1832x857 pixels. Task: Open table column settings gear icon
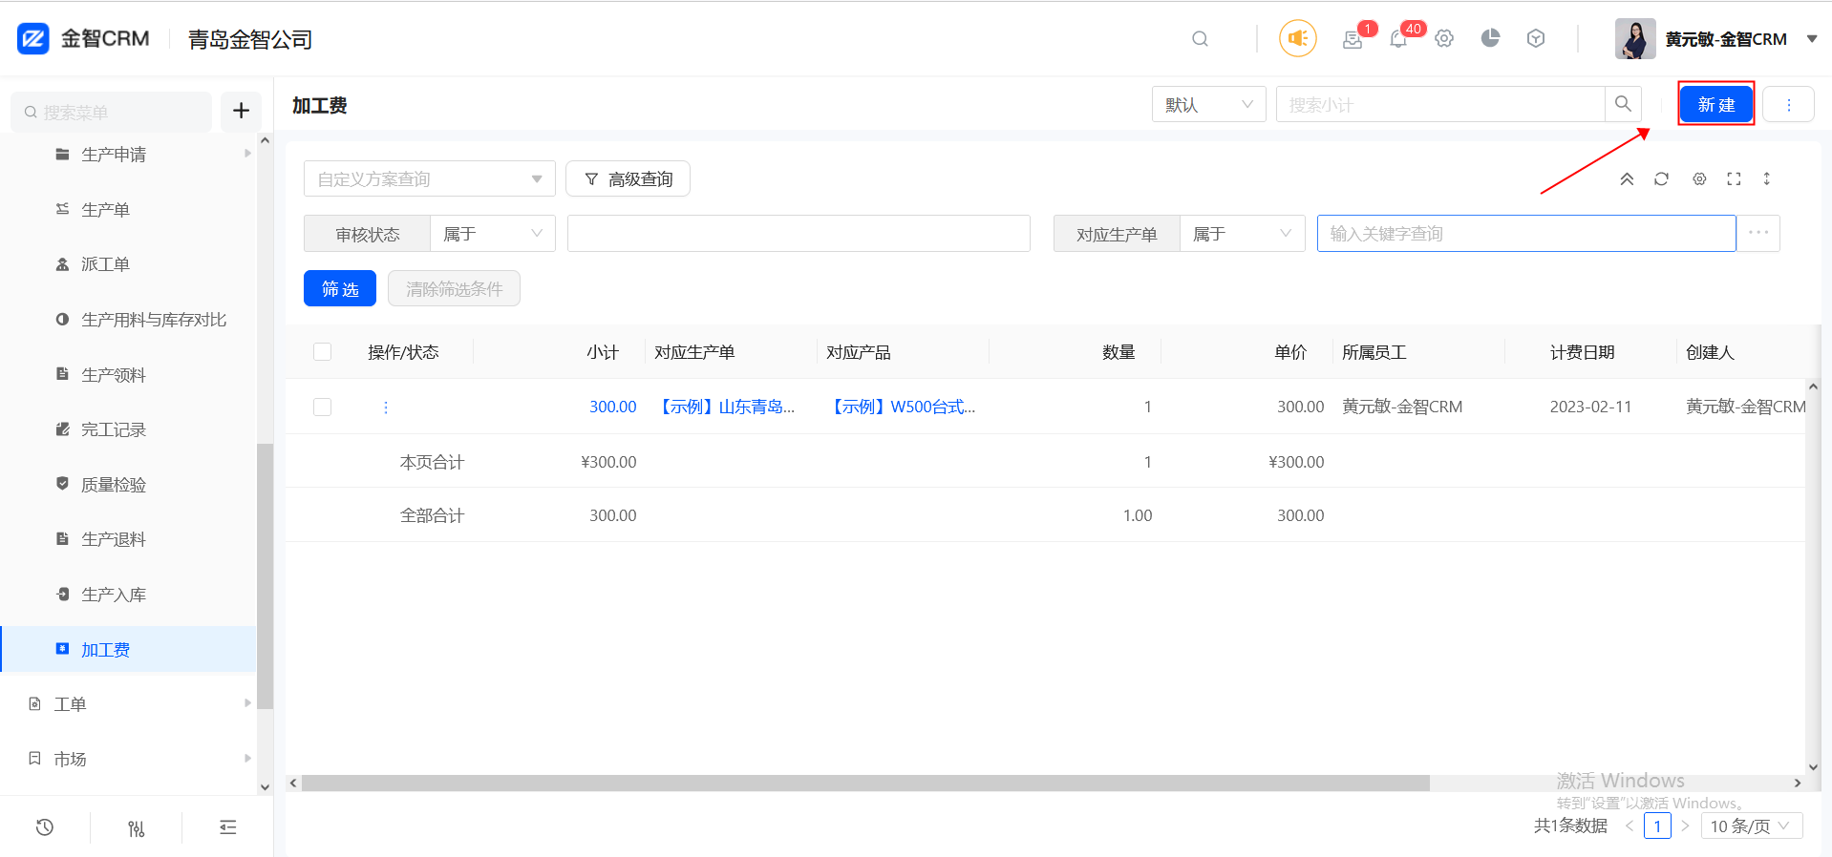click(x=1699, y=178)
